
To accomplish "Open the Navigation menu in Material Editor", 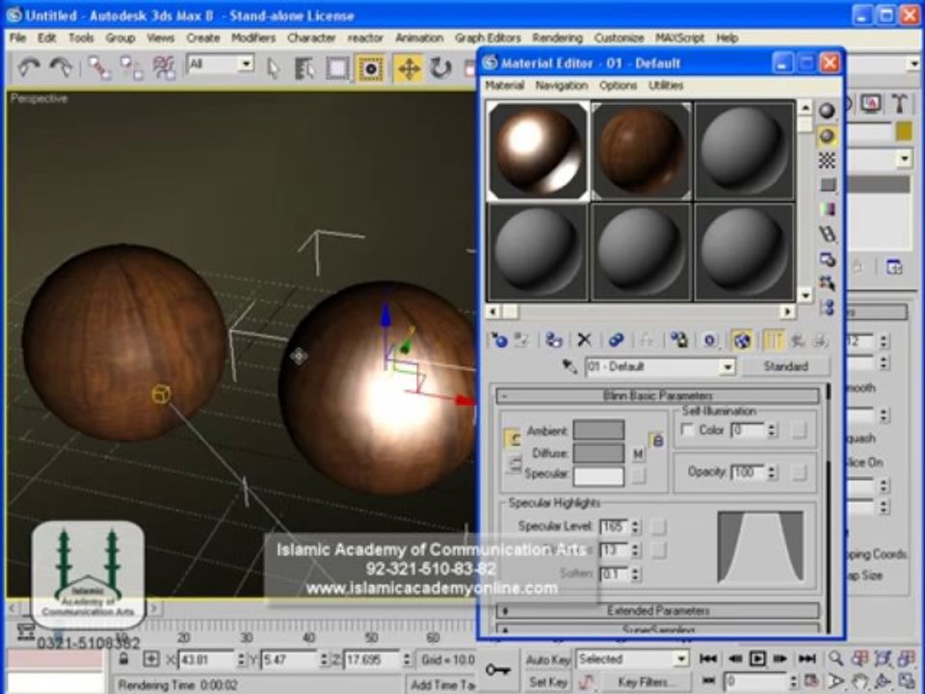I will click(x=561, y=86).
